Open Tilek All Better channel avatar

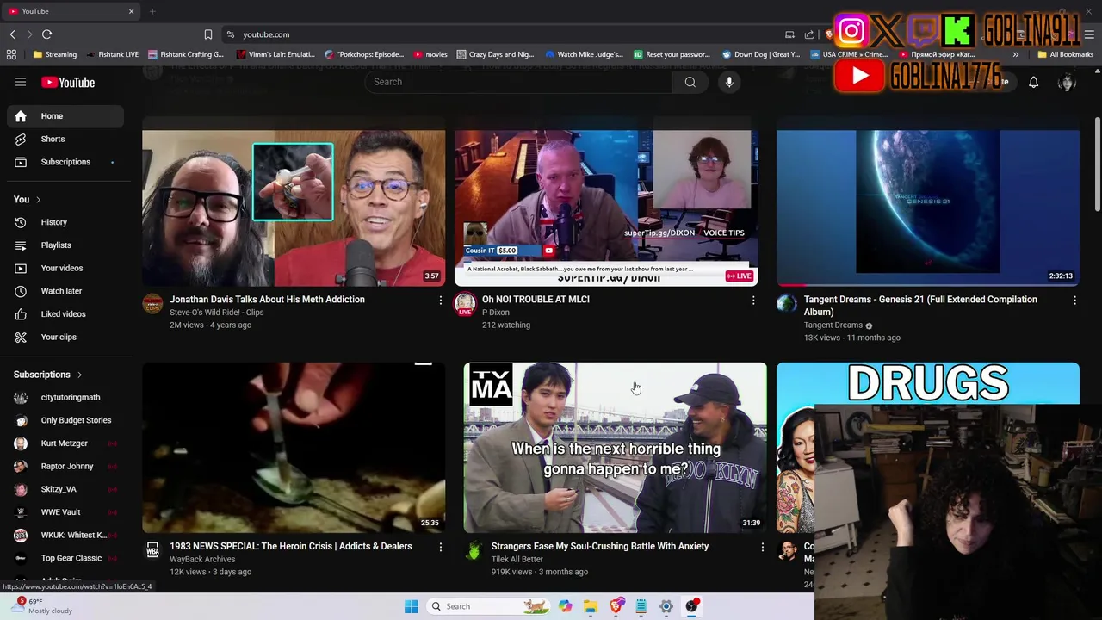(474, 550)
